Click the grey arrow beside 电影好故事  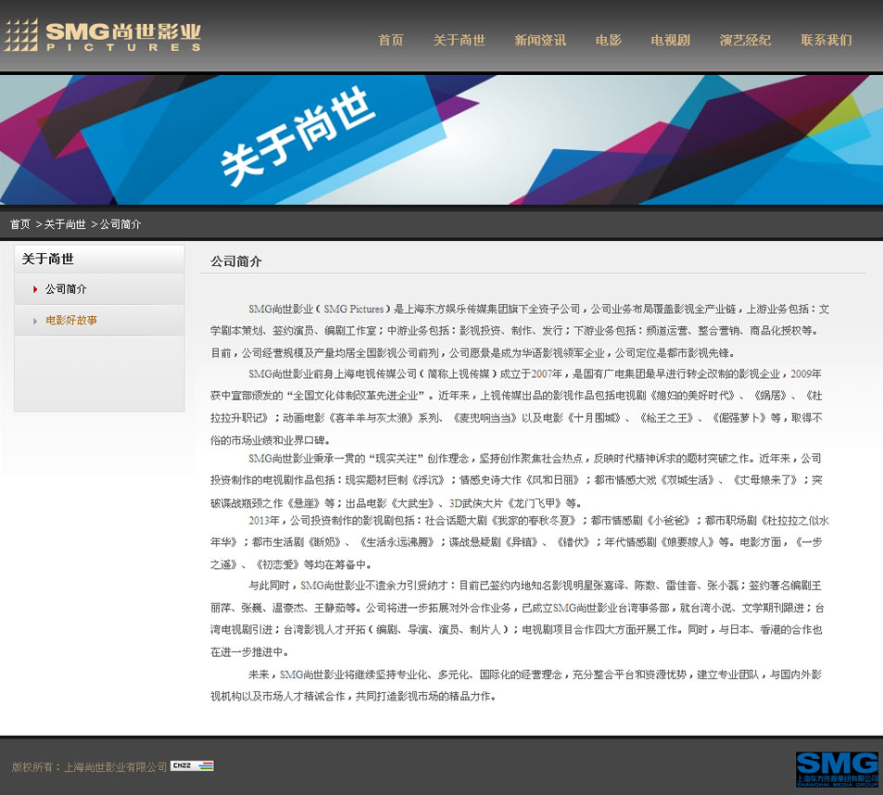coord(35,321)
